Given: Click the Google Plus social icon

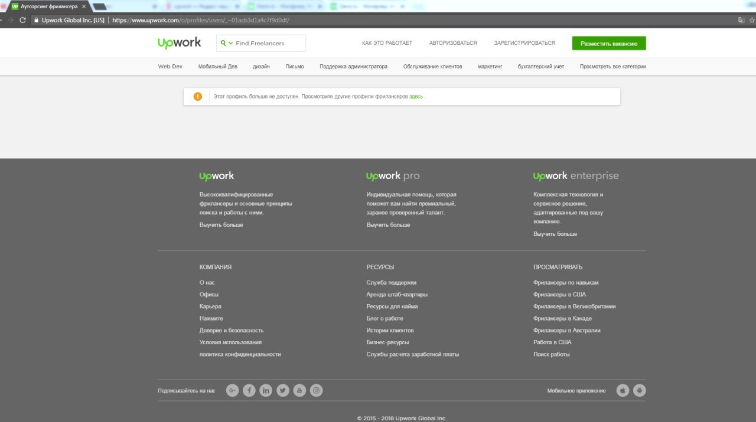Looking at the screenshot, I should point(232,390).
